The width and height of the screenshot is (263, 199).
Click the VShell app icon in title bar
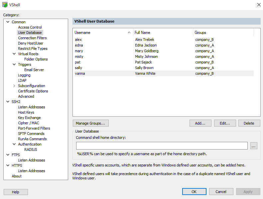(5, 5)
